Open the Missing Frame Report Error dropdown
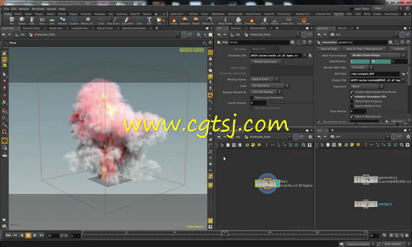412x247 pixels. [264, 79]
